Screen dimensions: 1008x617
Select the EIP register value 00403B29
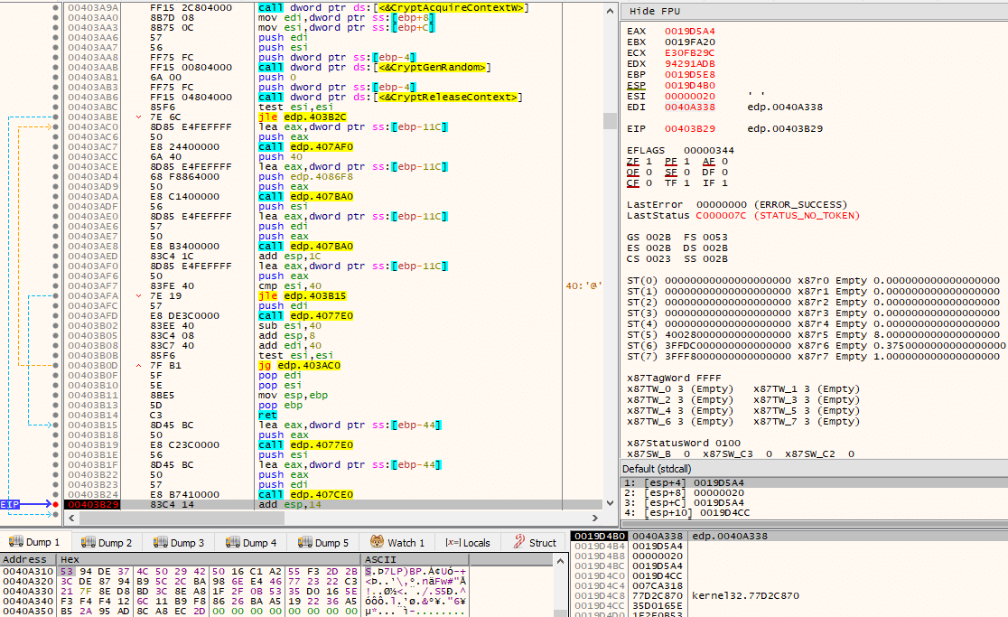[689, 128]
